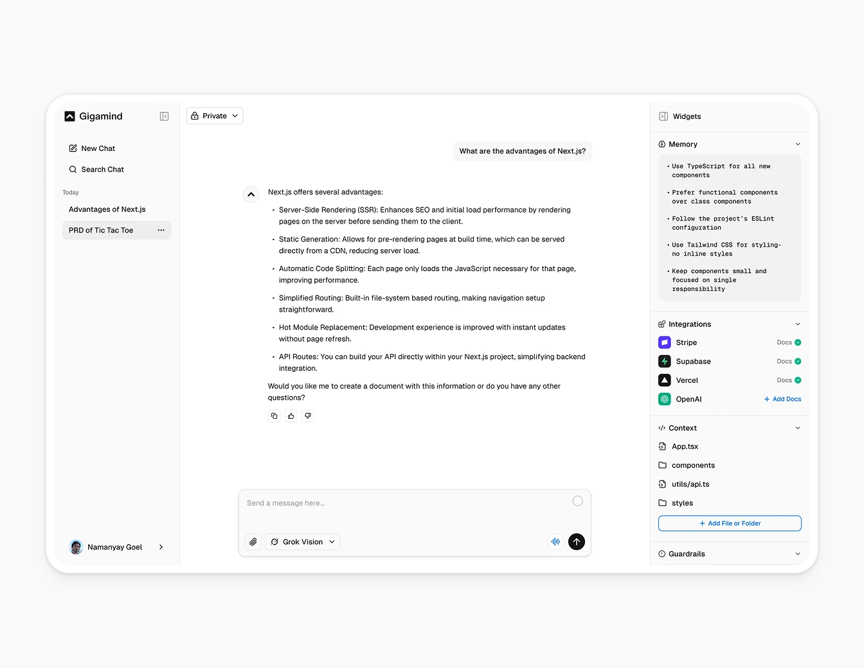This screenshot has height=668, width=864.
Task: Open the Widgets panel icon
Action: tap(663, 116)
